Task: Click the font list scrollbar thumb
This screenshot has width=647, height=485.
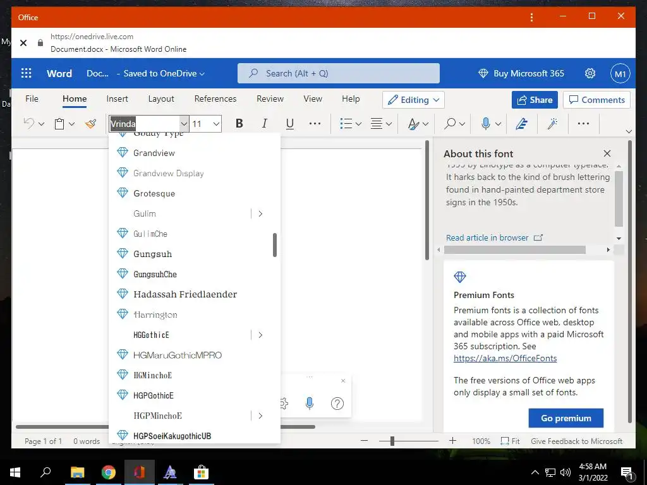Action: point(275,245)
